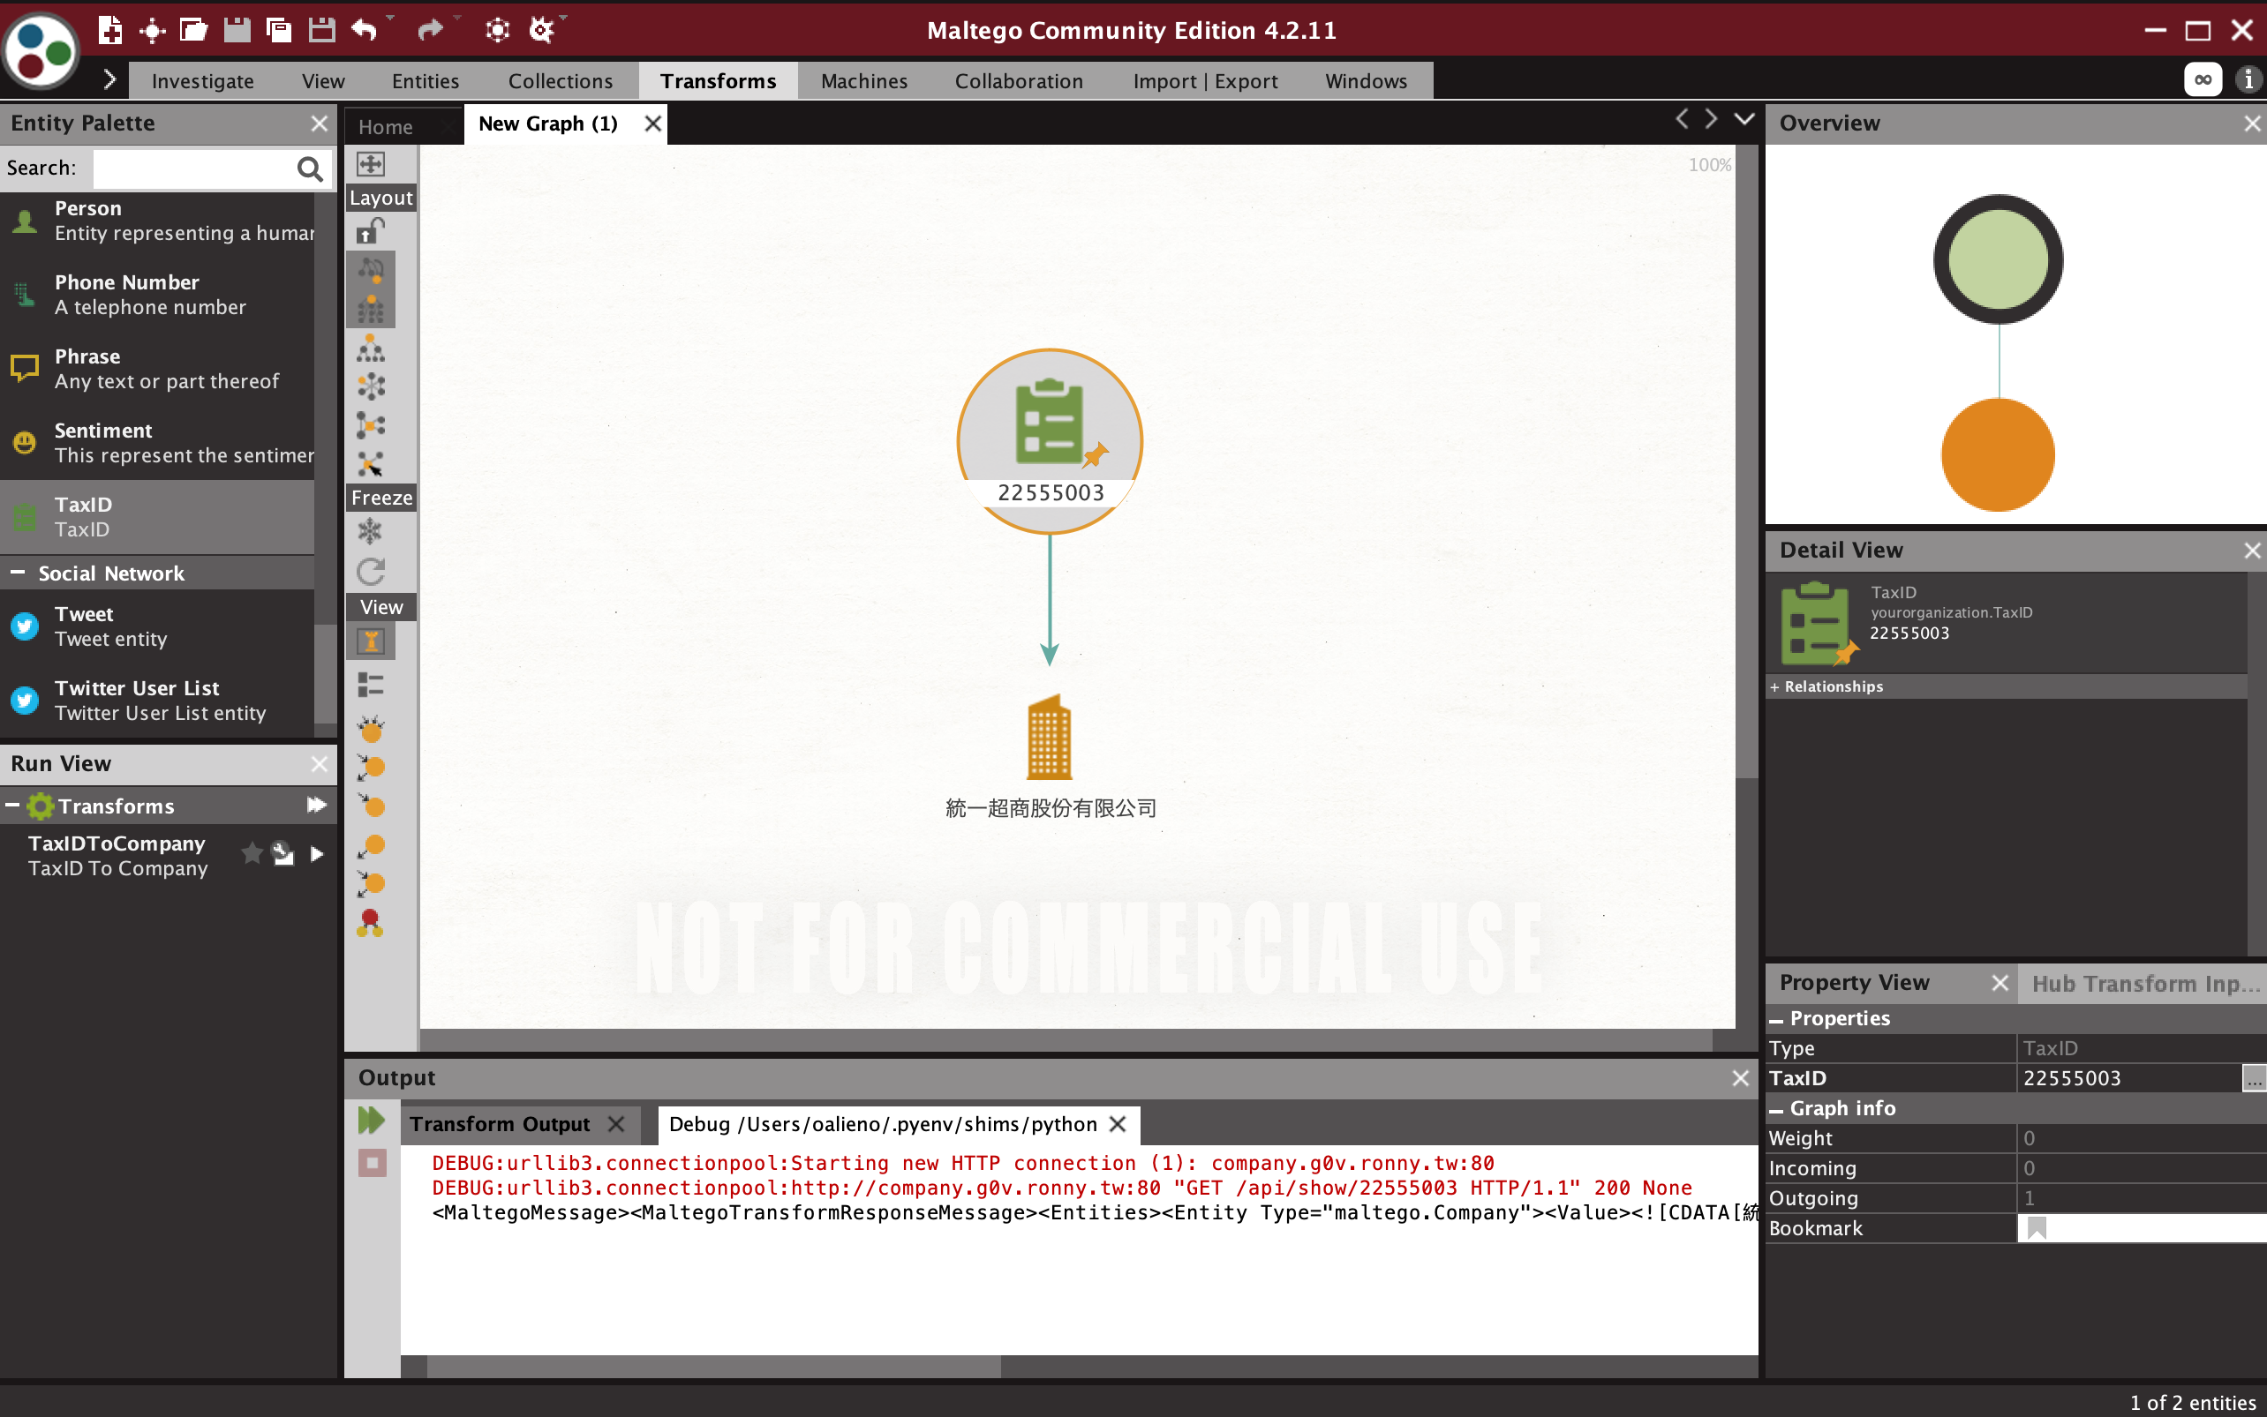Screen dimensions: 2267x1417
Task: Click green rerun arrows in Output panel
Action: (x=372, y=1120)
